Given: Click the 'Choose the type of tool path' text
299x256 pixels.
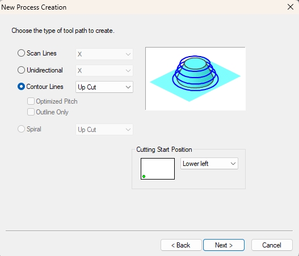Looking at the screenshot, I should pyautogui.click(x=63, y=31).
